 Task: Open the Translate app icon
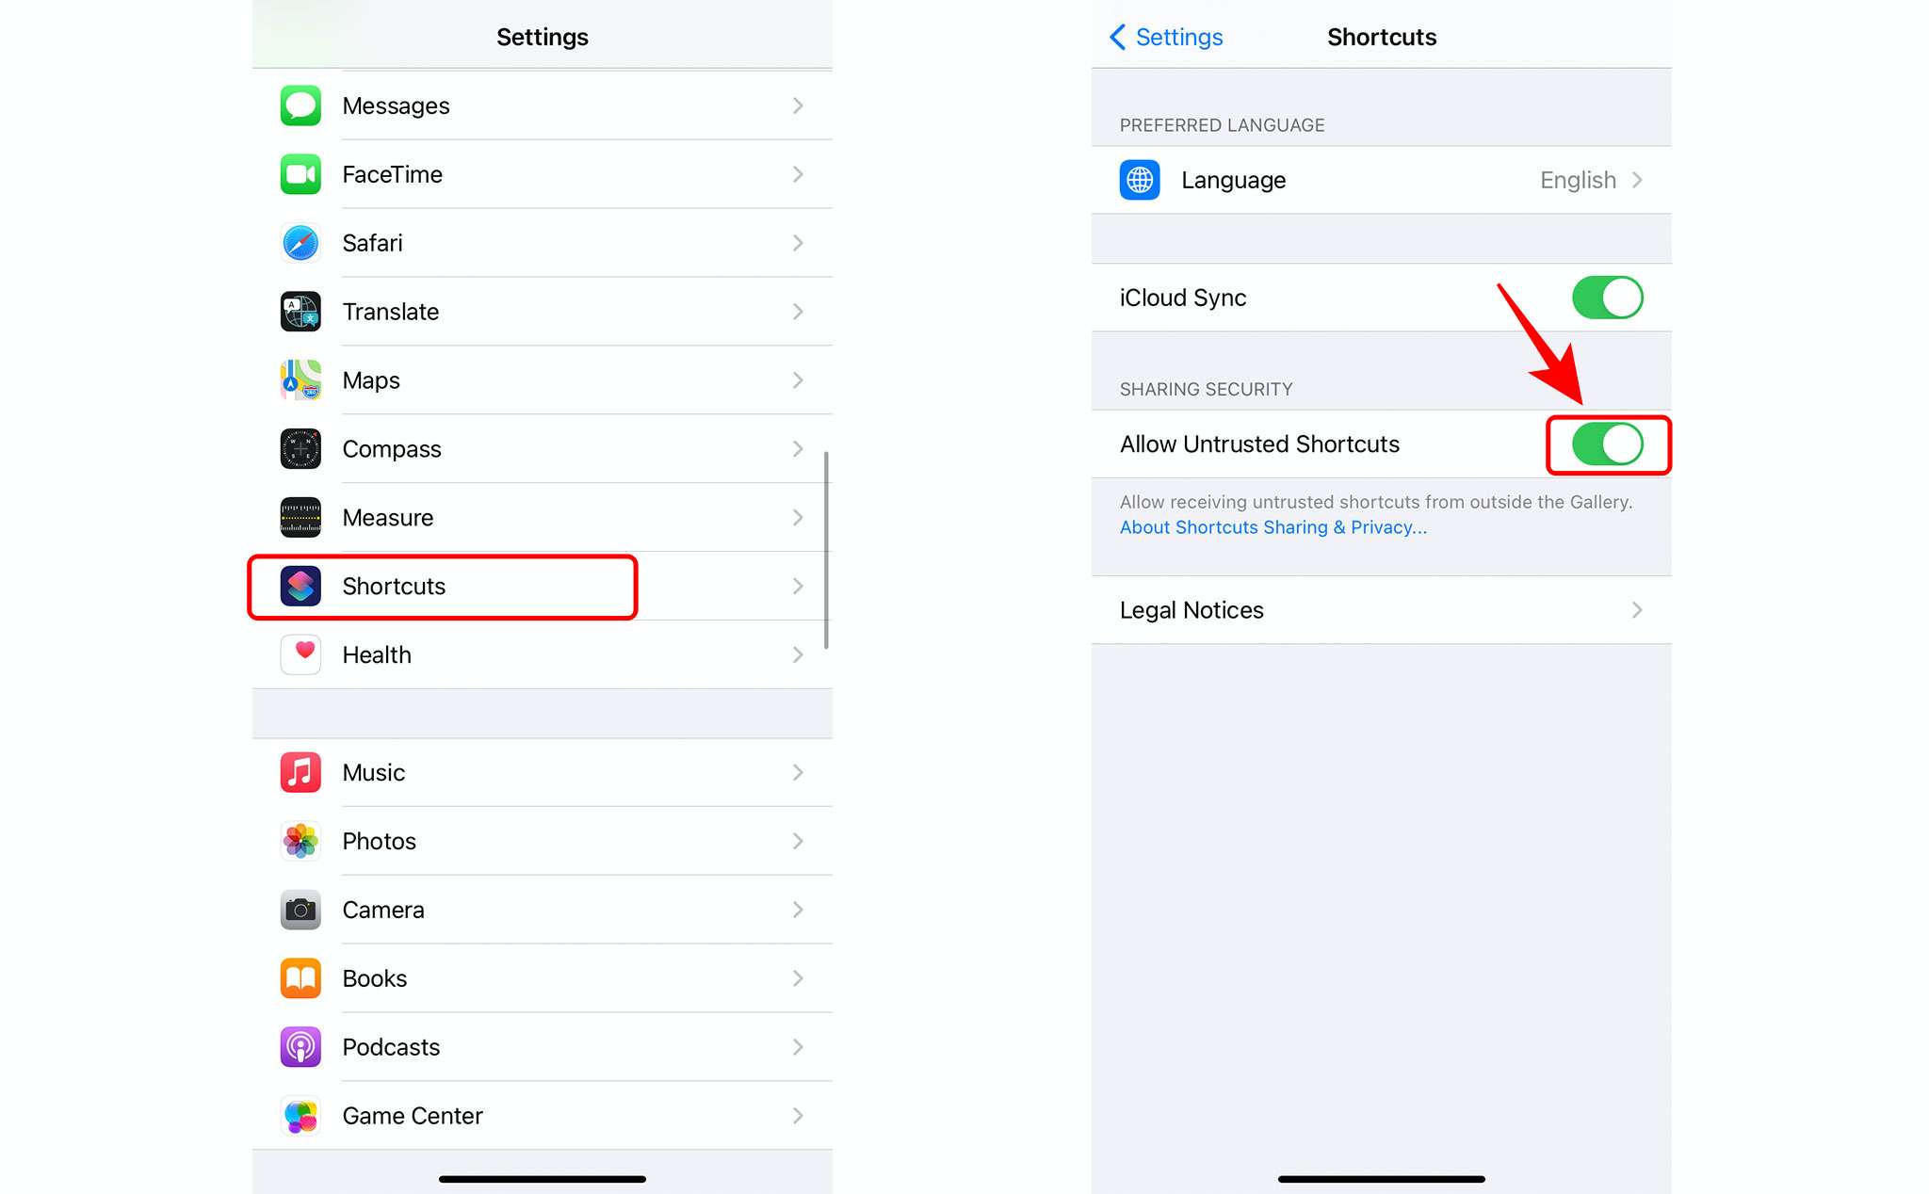pyautogui.click(x=300, y=312)
